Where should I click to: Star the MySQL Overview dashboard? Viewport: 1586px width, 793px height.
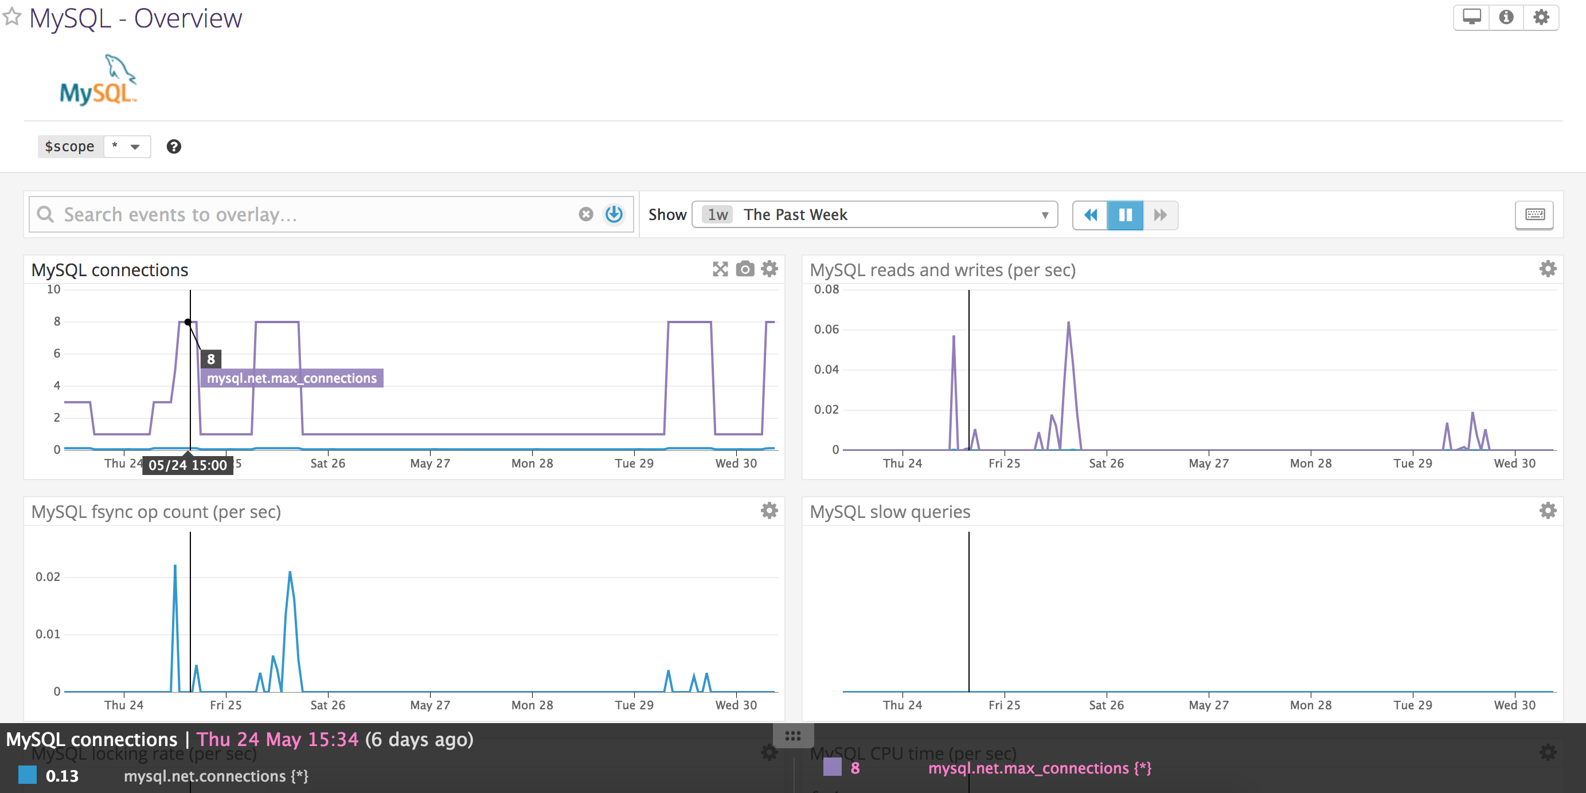tap(11, 17)
